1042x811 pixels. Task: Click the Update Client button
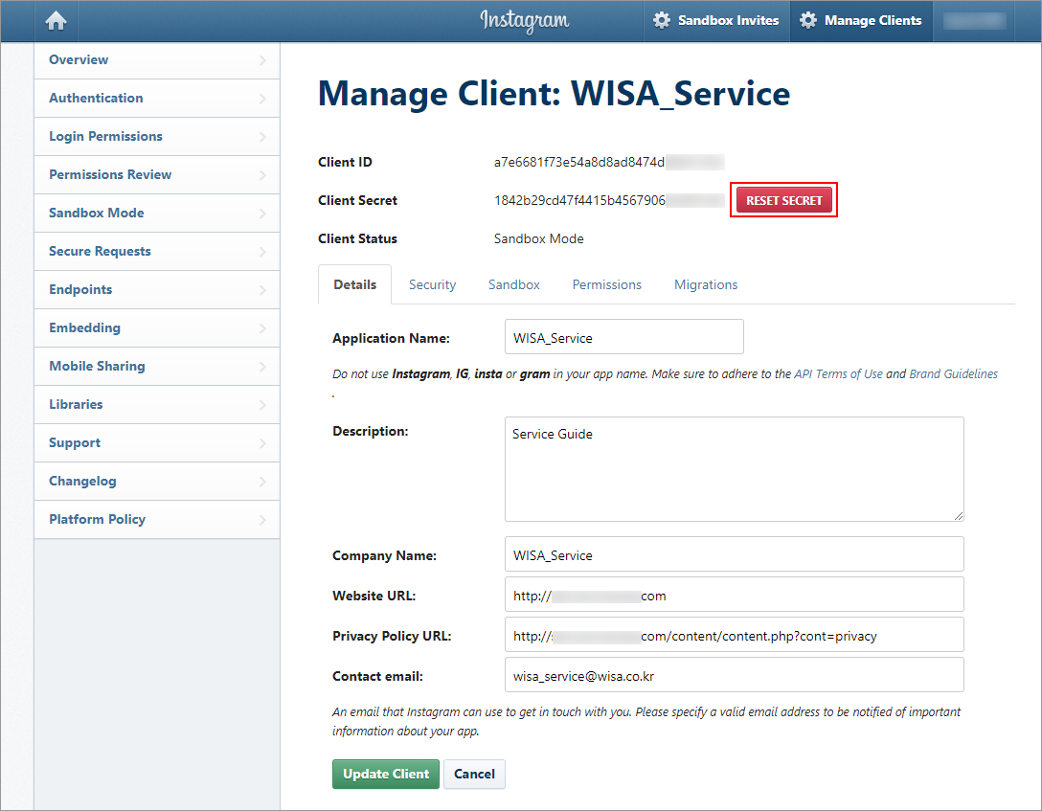coord(386,774)
